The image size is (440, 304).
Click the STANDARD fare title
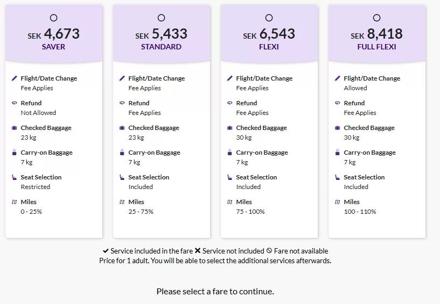[161, 47]
